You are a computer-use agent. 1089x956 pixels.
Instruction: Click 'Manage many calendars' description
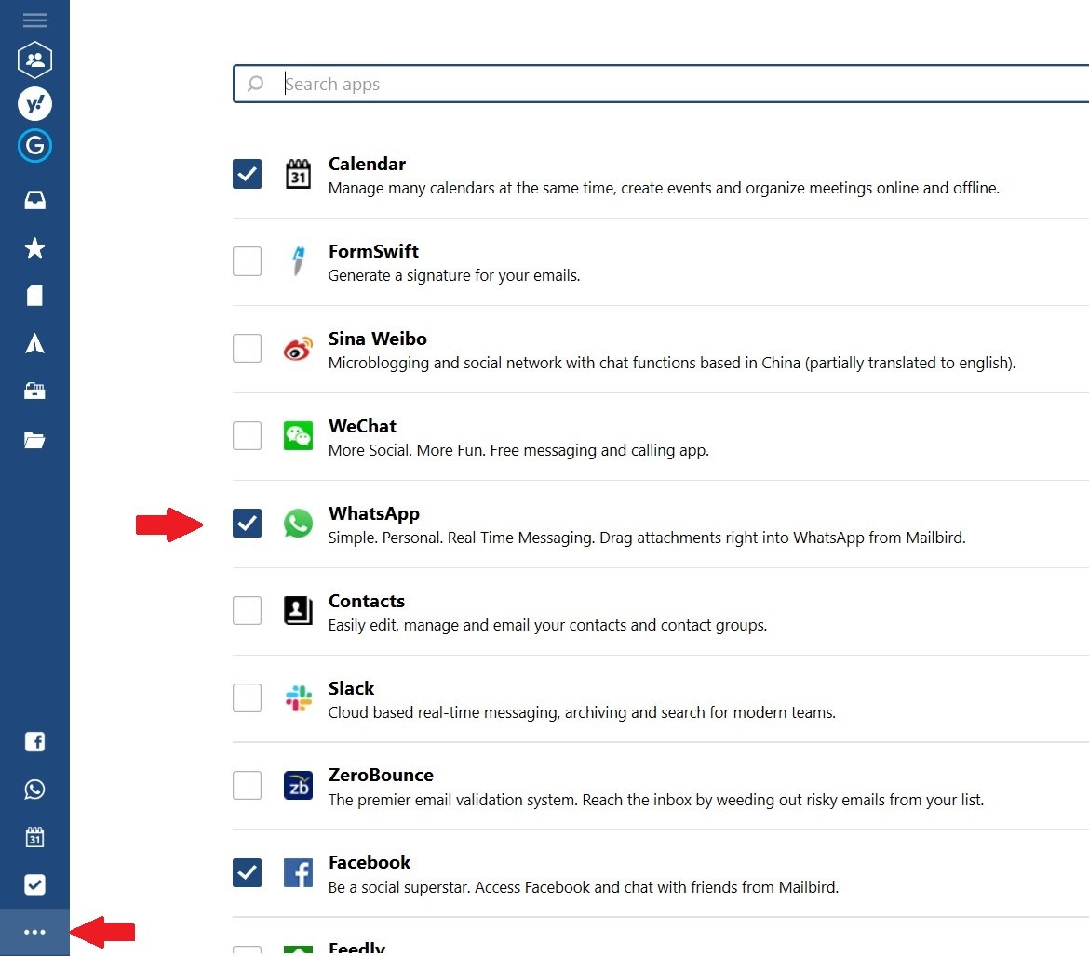664,188
